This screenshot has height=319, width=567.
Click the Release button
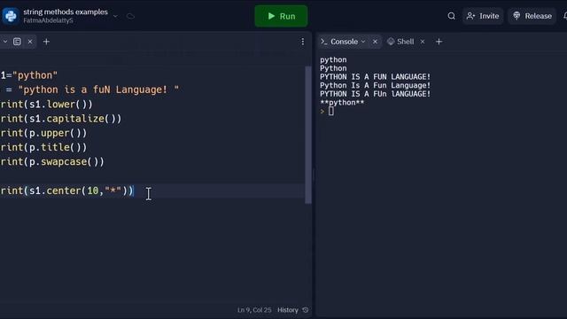tap(532, 16)
